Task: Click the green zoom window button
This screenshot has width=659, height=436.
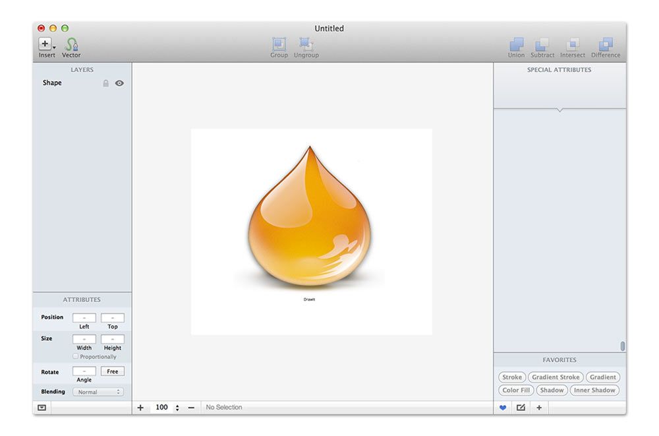Action: 65,28
